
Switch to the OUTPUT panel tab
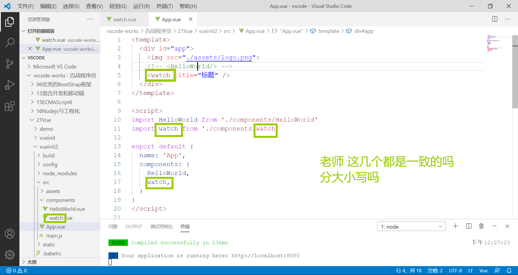click(134, 226)
